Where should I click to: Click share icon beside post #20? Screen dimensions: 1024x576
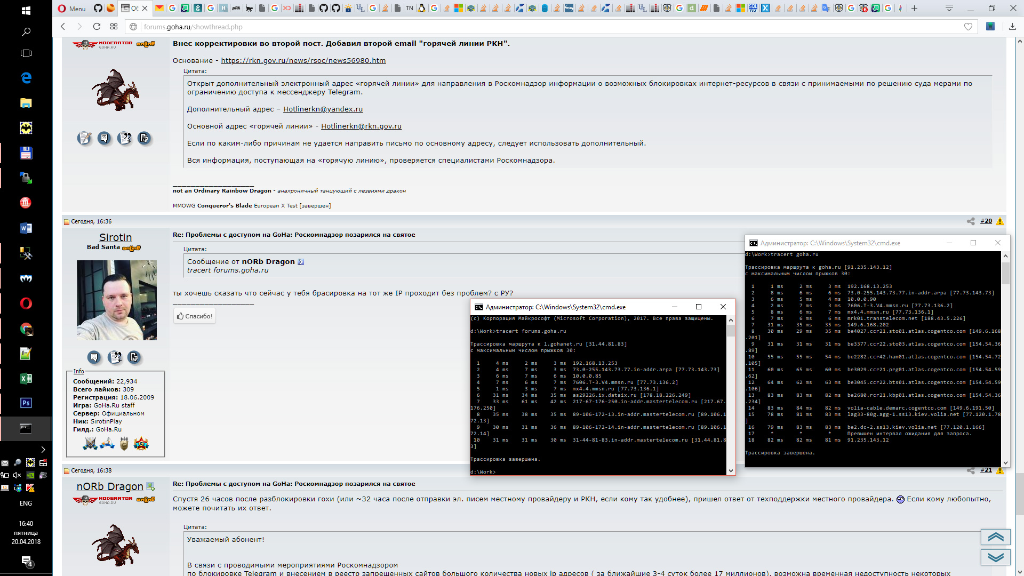click(971, 221)
